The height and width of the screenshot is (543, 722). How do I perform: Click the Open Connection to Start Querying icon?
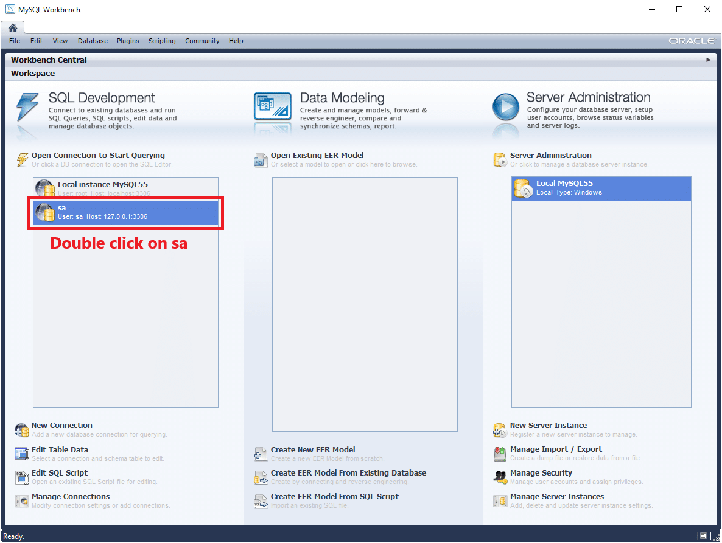pos(22,159)
